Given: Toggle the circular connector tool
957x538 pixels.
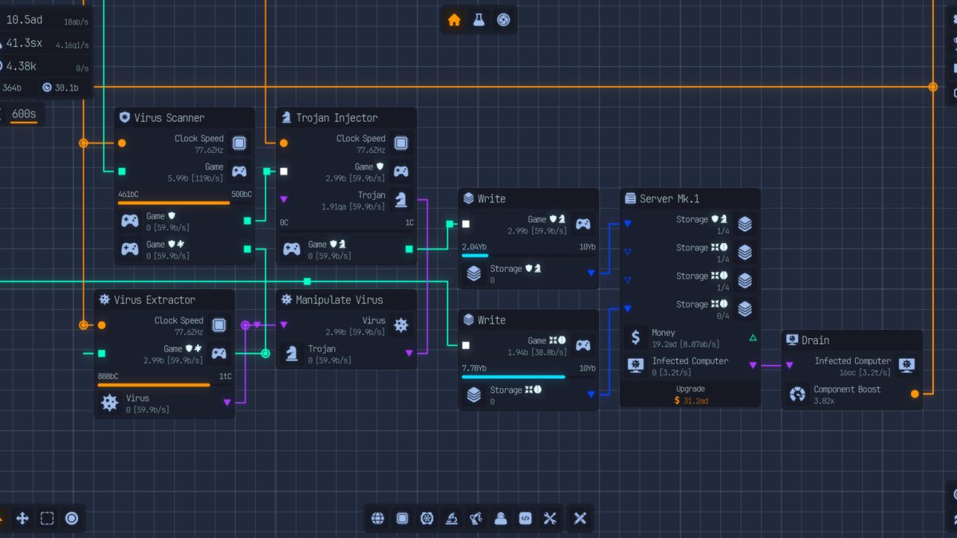Looking at the screenshot, I should [x=72, y=519].
